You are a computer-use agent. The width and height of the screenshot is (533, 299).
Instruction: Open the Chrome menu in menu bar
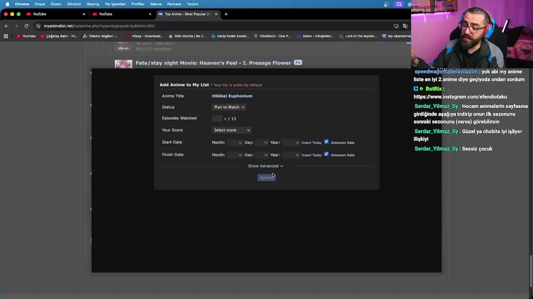point(22,4)
